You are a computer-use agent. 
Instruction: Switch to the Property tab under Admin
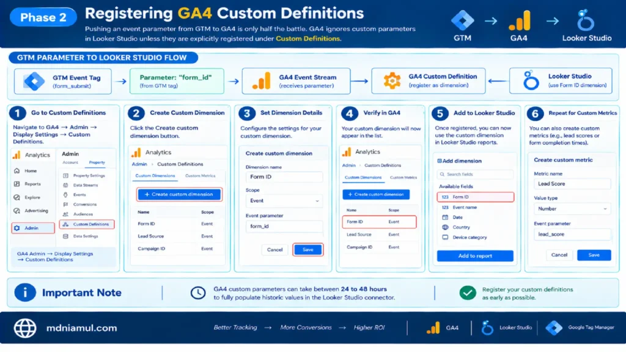(97, 163)
